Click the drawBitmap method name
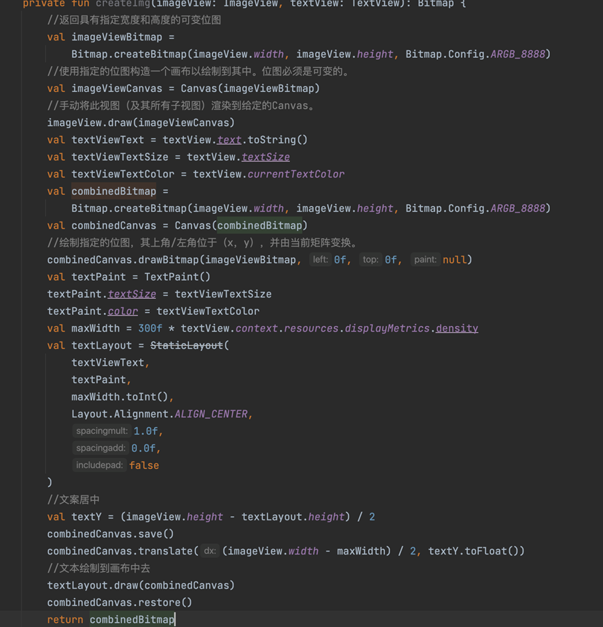This screenshot has width=603, height=627. click(169, 260)
